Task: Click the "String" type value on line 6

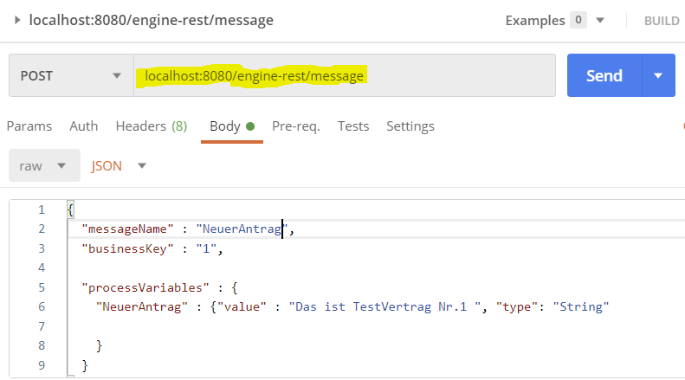Action: click(580, 306)
